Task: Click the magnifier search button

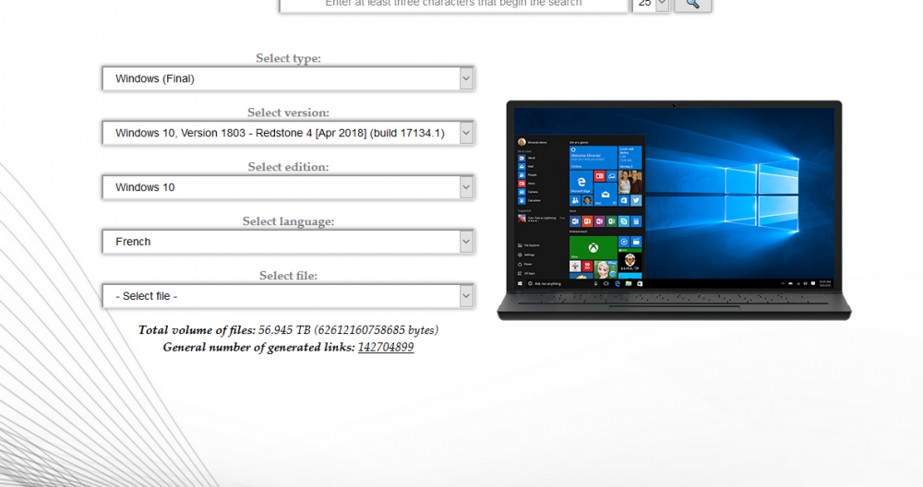Action: pos(692,4)
